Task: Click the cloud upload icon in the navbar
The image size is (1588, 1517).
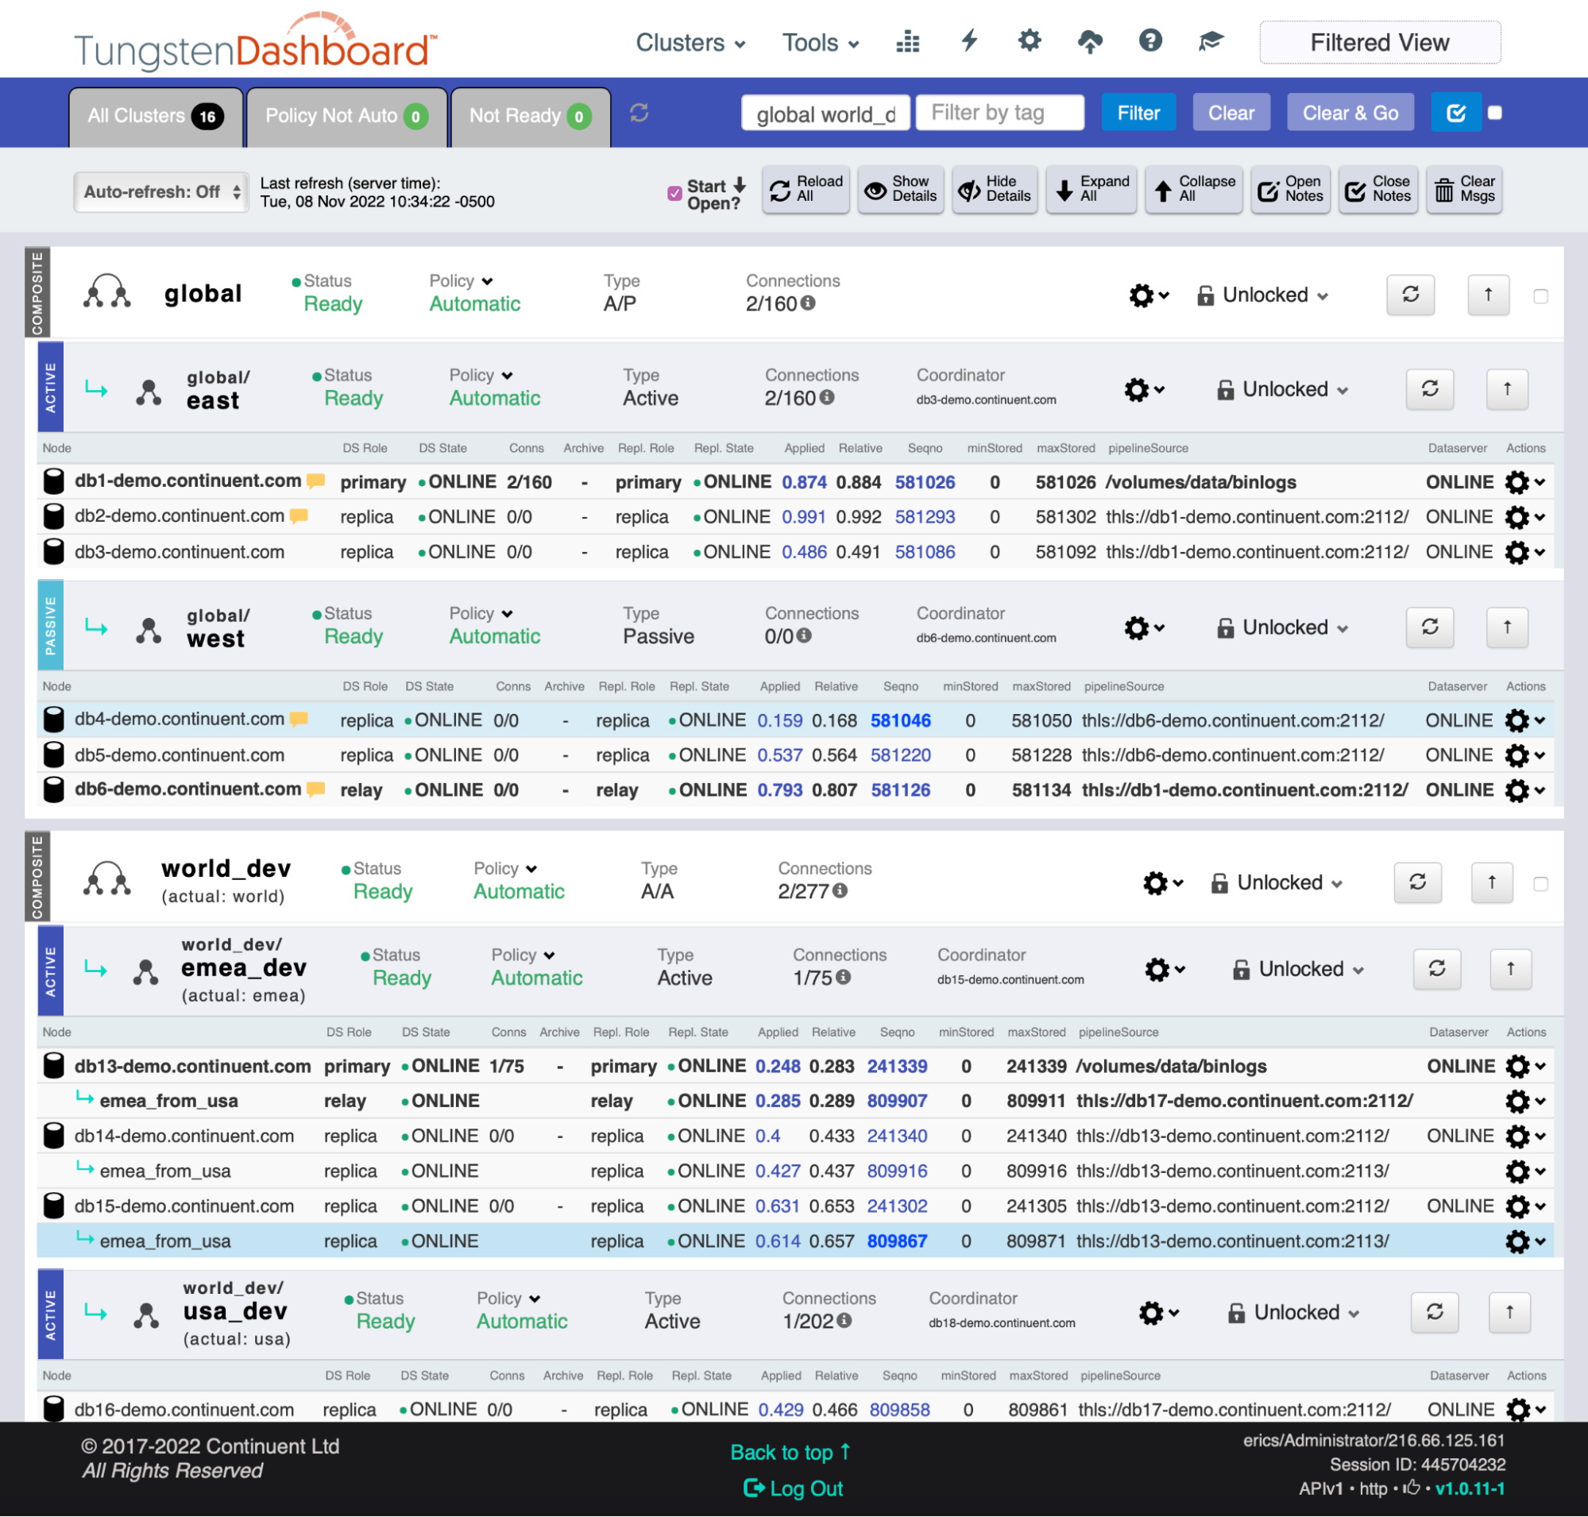Action: tap(1090, 41)
